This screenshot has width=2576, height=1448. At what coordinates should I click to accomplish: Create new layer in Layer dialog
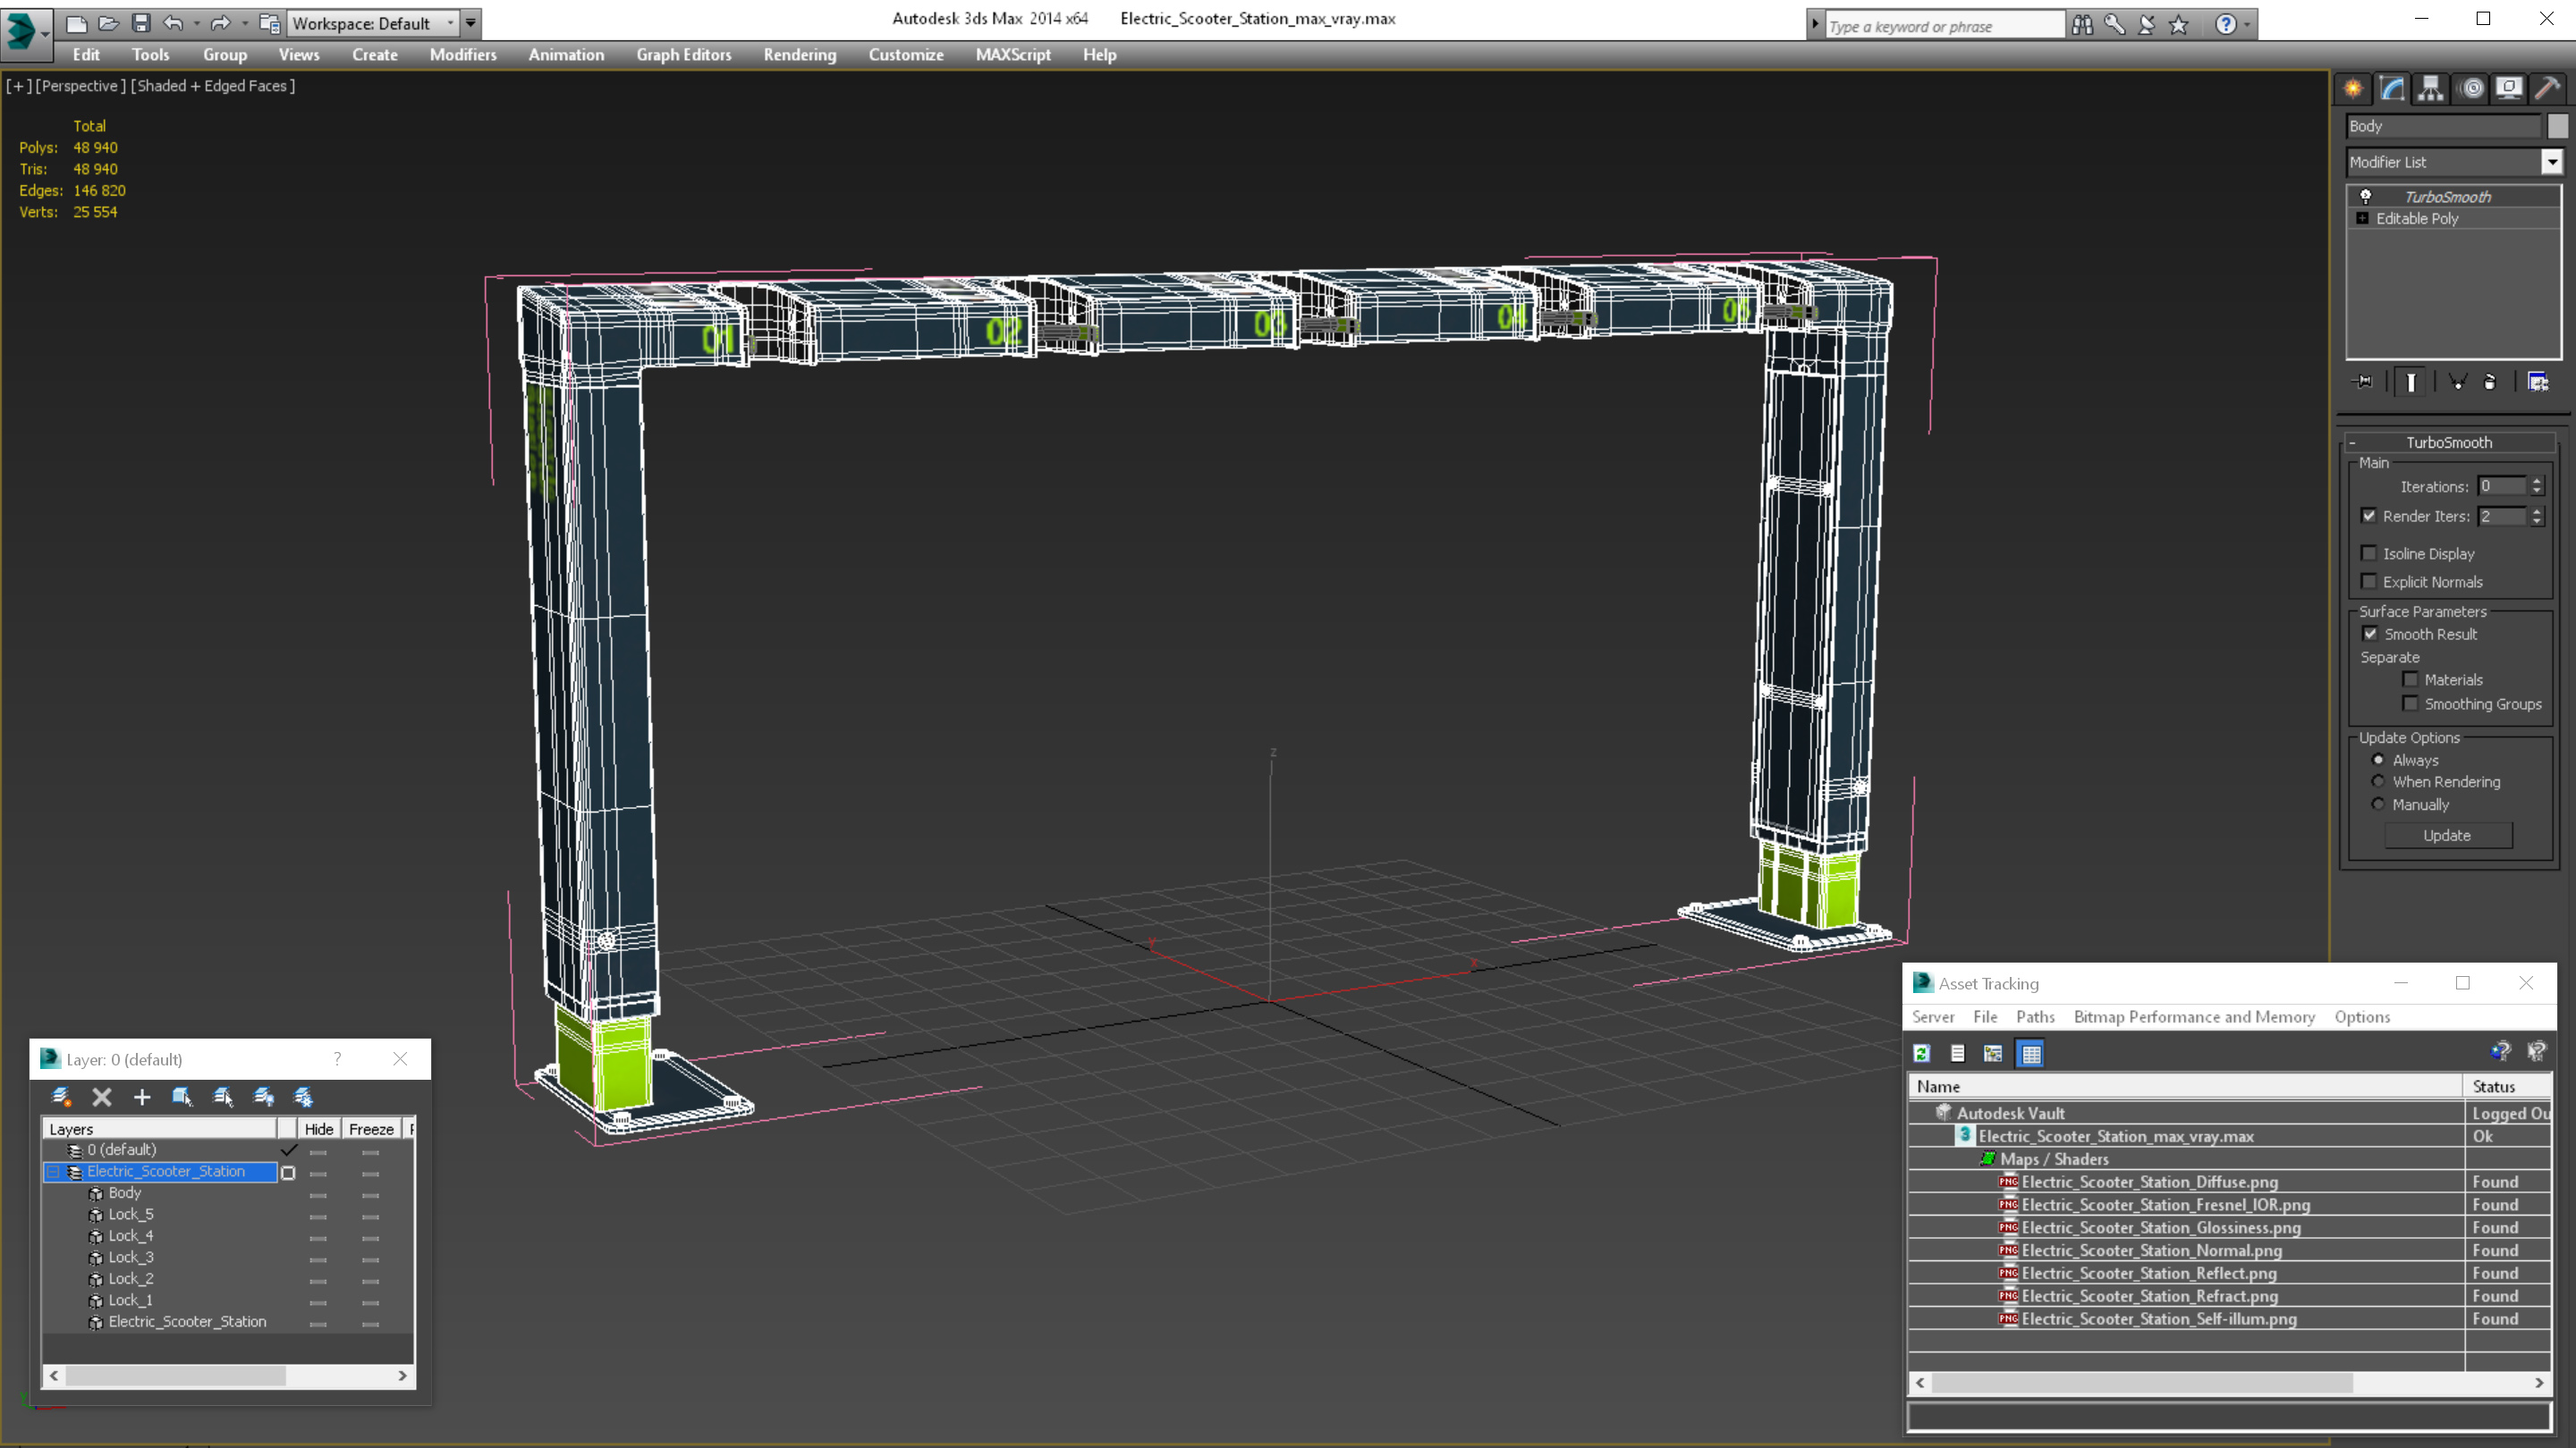point(61,1096)
